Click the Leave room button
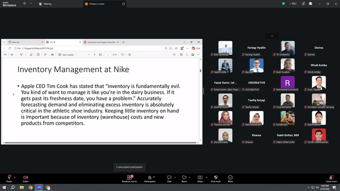This screenshot has height=191, width=340. click(x=331, y=178)
